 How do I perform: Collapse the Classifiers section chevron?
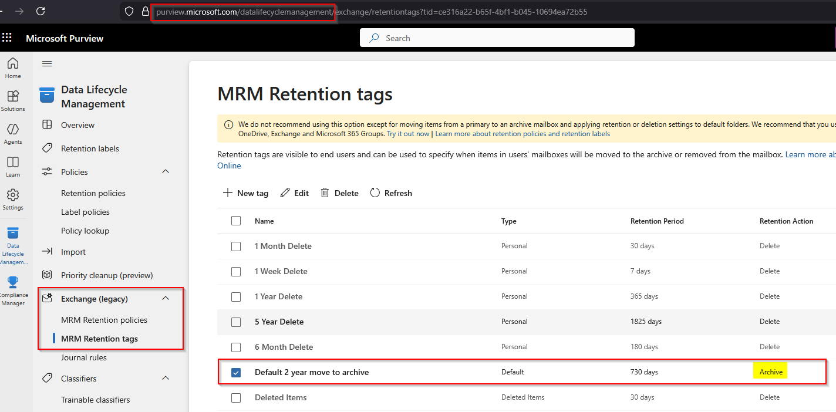pos(166,379)
